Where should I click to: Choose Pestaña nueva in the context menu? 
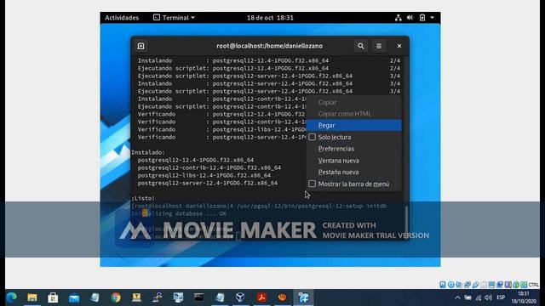coord(354,172)
